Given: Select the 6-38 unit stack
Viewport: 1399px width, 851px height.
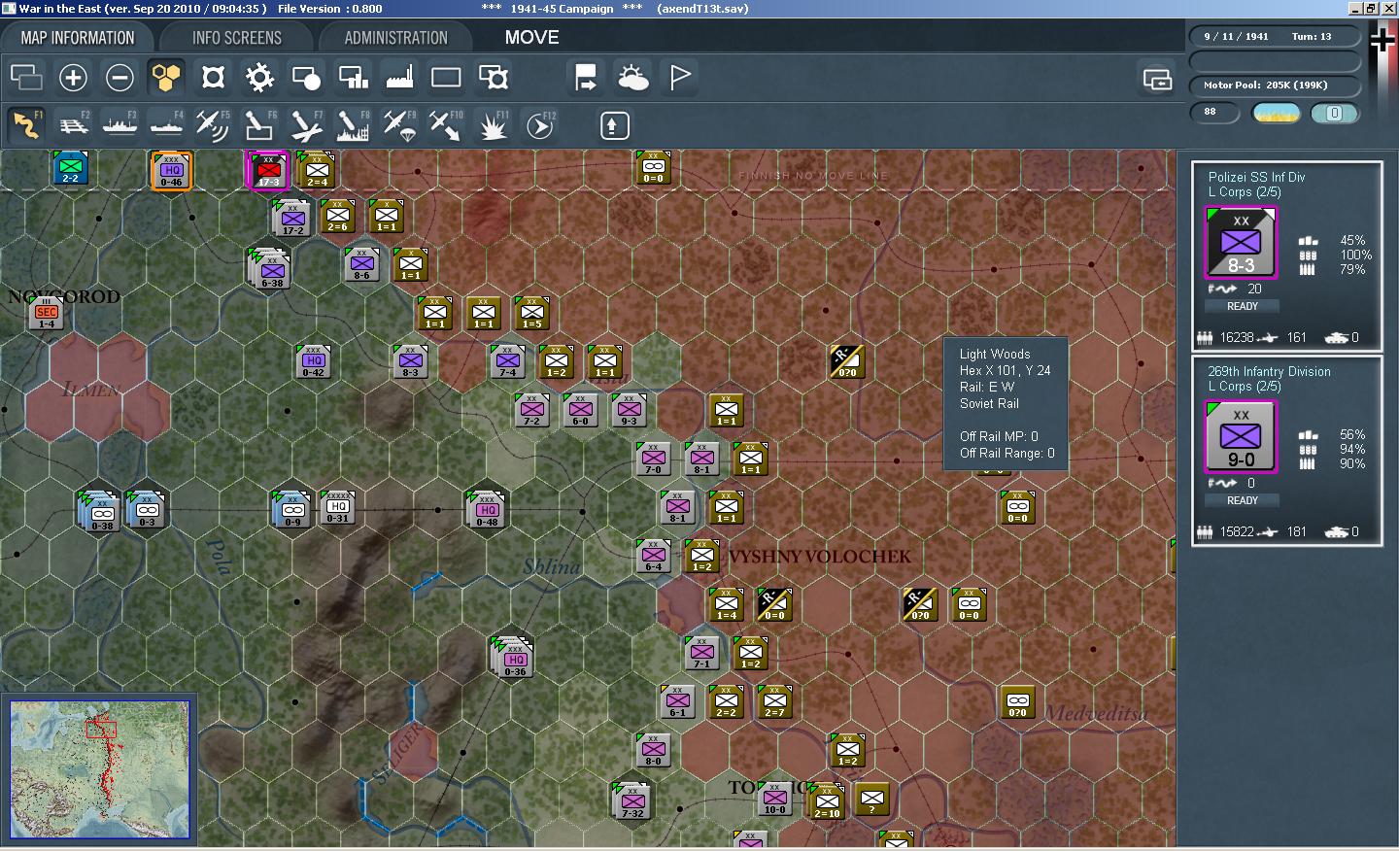Looking at the screenshot, I should click(269, 268).
